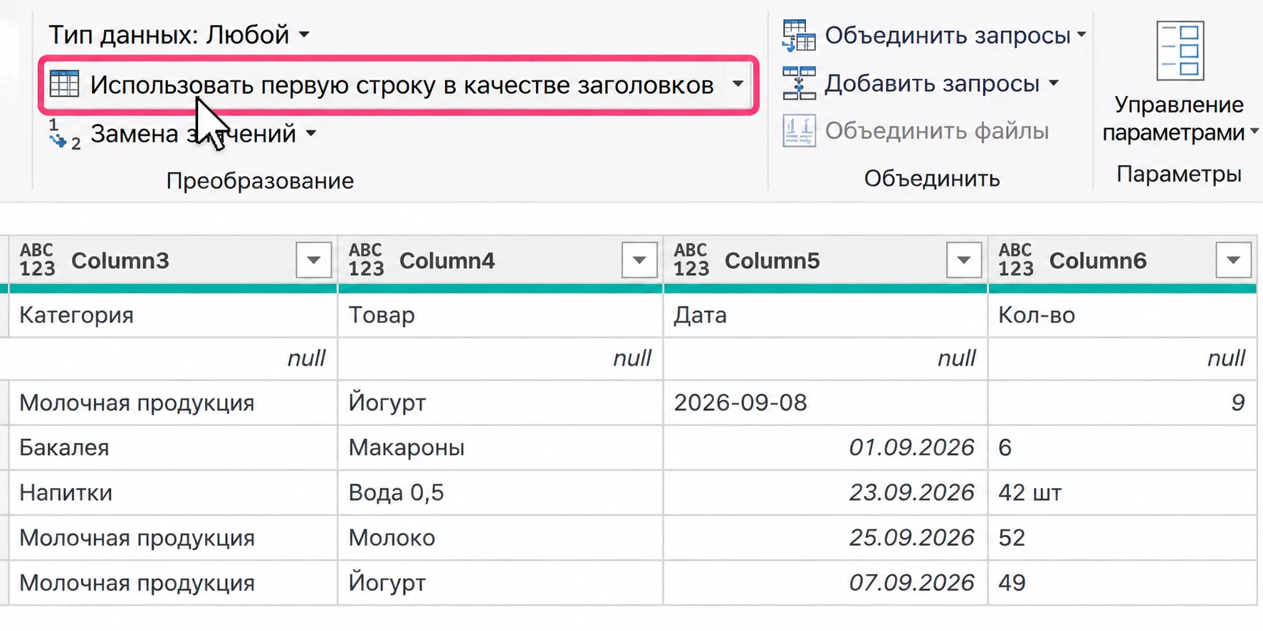Open the Column3 filter dropdown
The height and width of the screenshot is (631, 1263).
[314, 260]
